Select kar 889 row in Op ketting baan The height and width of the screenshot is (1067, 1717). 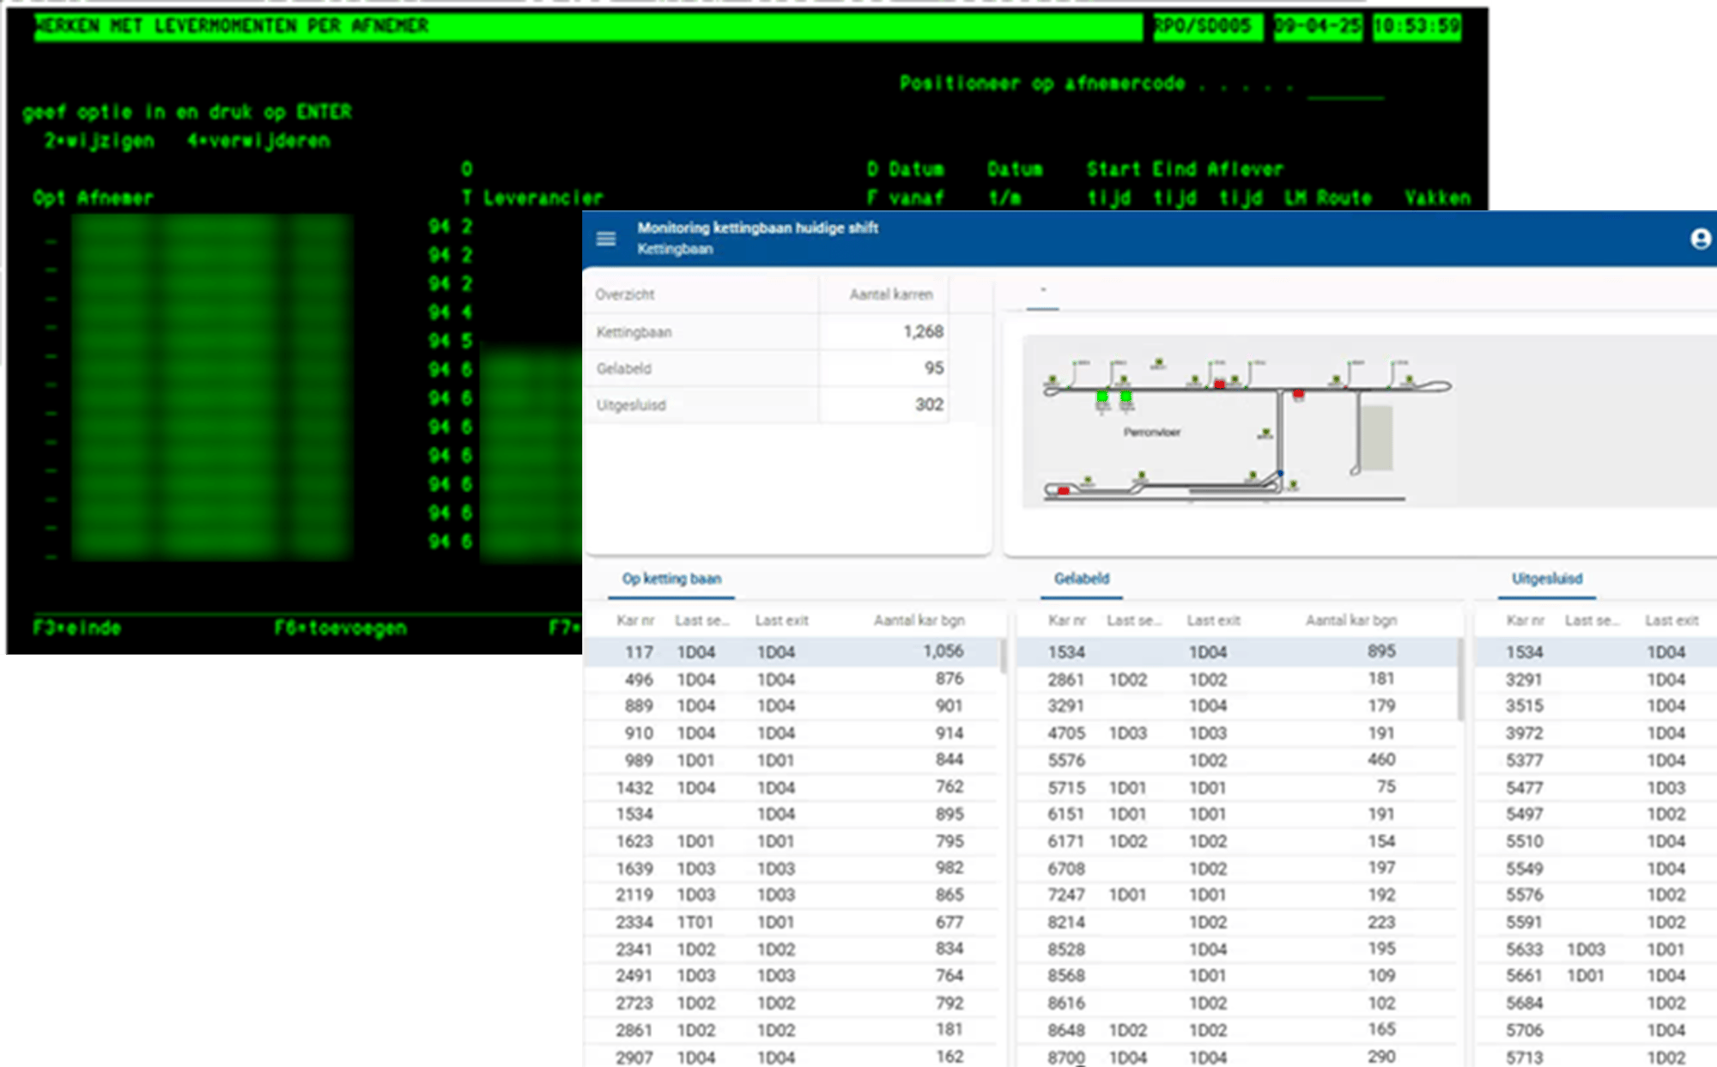[792, 706]
